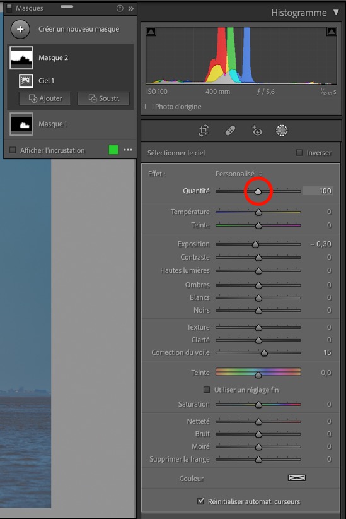Screen dimensions: 346x519
Task: Click the Ajouter button
Action: [45, 98]
